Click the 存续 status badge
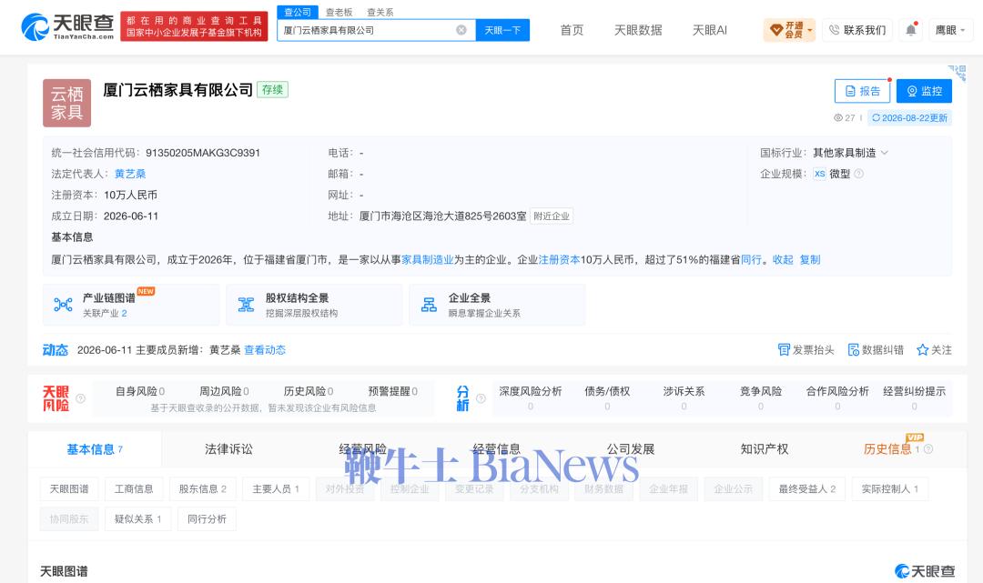Screen dimensions: 983x583 (x=272, y=89)
